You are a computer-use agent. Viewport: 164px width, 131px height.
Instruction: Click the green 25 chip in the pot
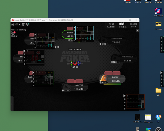click(x=72, y=63)
